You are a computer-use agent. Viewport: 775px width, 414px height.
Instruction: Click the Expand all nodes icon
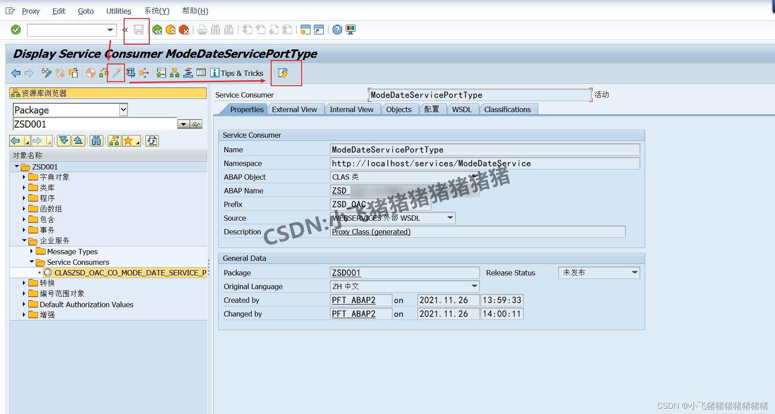pyautogui.click(x=64, y=141)
